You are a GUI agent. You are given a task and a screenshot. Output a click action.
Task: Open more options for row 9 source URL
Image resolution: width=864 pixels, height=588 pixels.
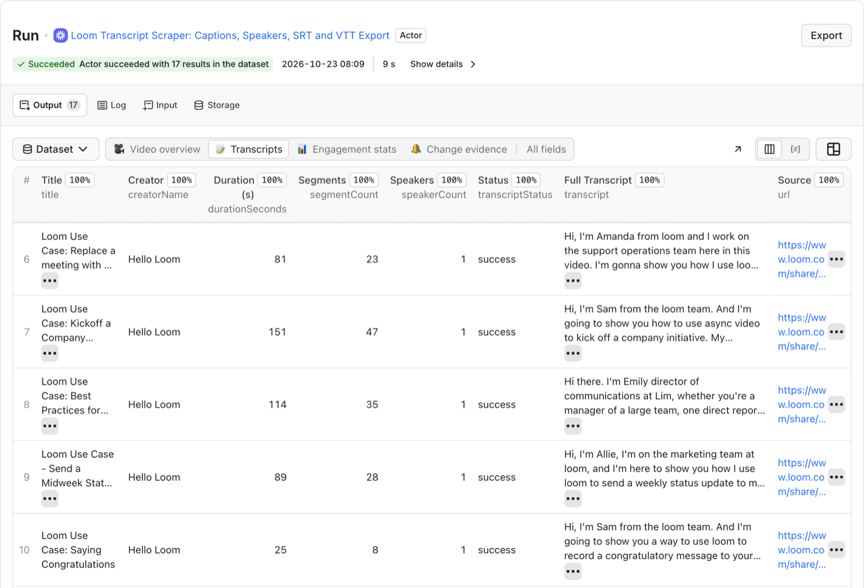coord(836,478)
